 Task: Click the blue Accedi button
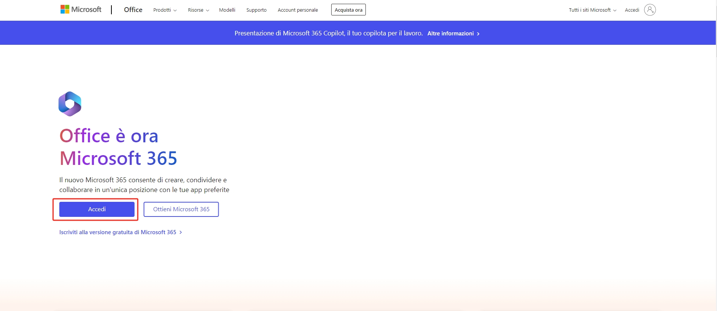97,209
